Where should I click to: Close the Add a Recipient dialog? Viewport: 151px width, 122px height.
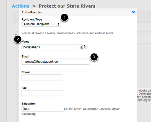133,12
